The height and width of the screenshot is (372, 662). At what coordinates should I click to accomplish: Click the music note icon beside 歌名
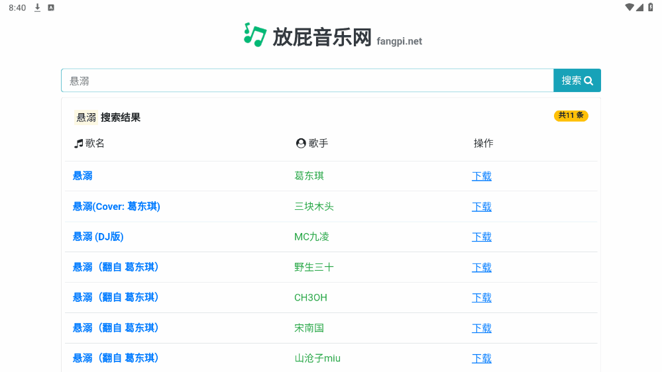point(79,144)
